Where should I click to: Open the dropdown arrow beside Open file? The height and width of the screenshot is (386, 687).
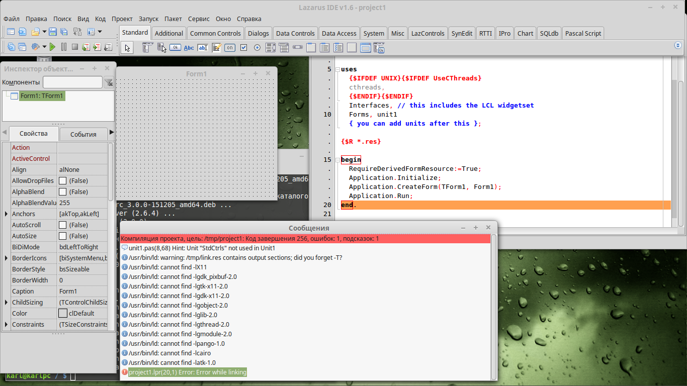(44, 32)
